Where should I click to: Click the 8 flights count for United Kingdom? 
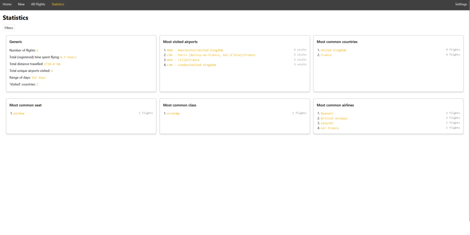(x=453, y=50)
